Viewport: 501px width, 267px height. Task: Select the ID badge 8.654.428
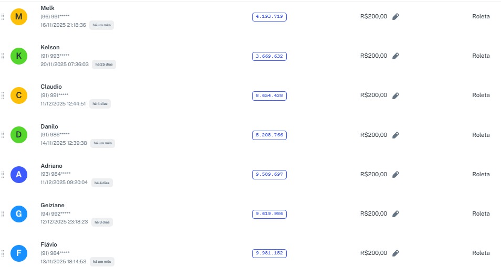click(269, 95)
